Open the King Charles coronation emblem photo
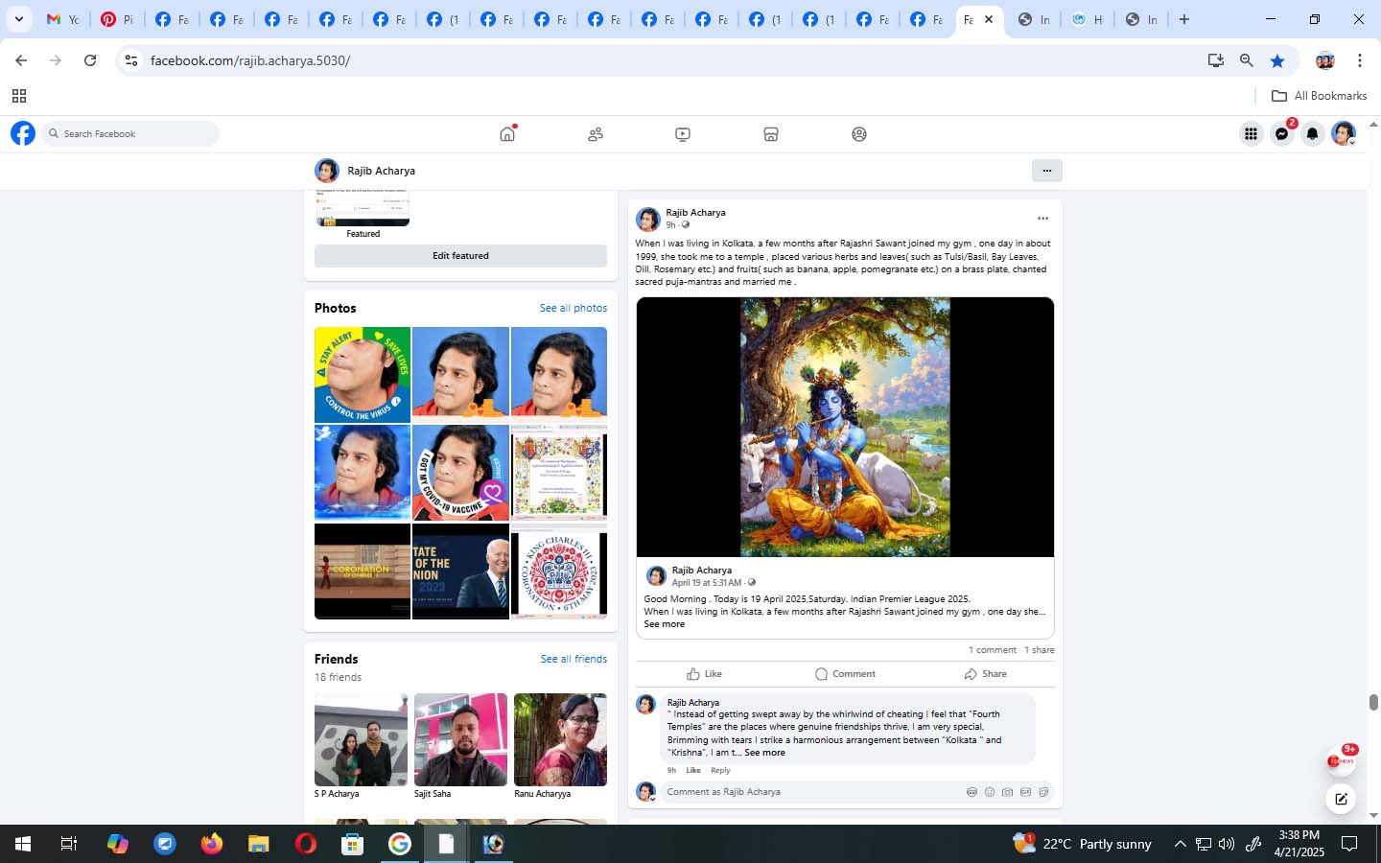The image size is (1381, 863). [x=559, y=571]
